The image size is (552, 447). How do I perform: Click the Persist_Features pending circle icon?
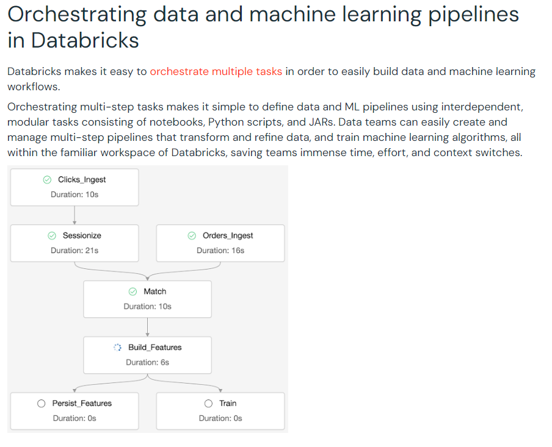coord(41,403)
